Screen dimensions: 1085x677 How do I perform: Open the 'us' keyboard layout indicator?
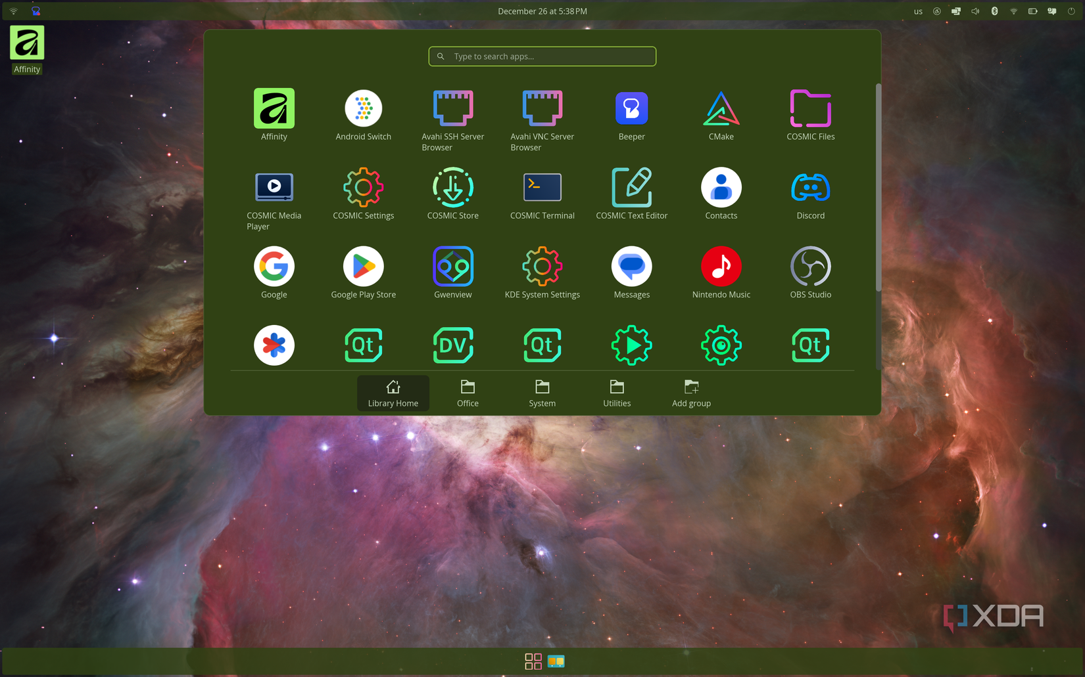[918, 11]
